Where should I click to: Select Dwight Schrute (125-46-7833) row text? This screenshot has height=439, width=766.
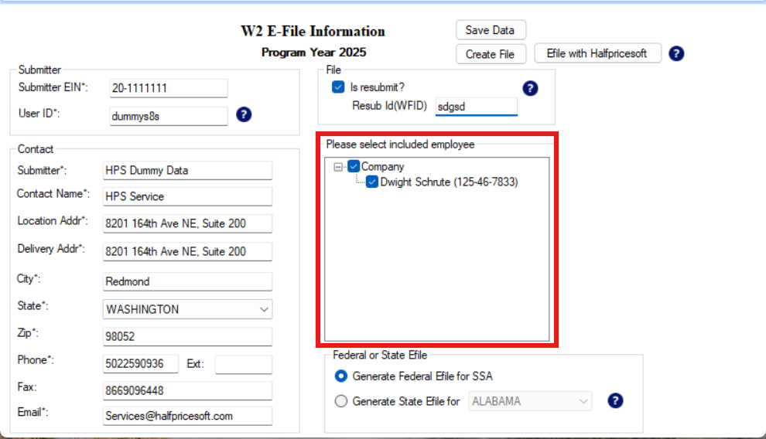click(x=449, y=182)
